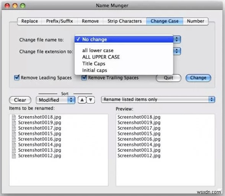Viewport: 225px width, 196px height.
Task: Sort ascending with up arrow button
Action: [x=82, y=100]
